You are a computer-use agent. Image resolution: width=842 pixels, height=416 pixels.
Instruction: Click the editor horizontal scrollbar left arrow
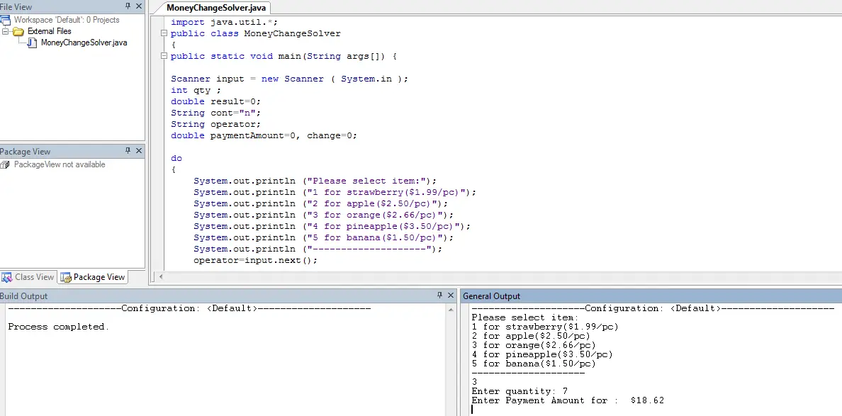160,276
